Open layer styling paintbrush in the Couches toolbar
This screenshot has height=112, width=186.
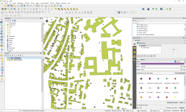(6, 56)
